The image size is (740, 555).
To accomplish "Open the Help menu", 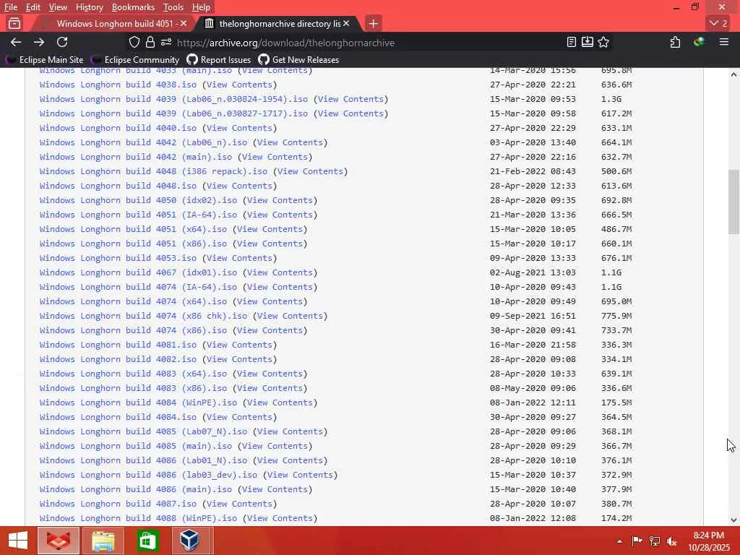I will point(201,7).
